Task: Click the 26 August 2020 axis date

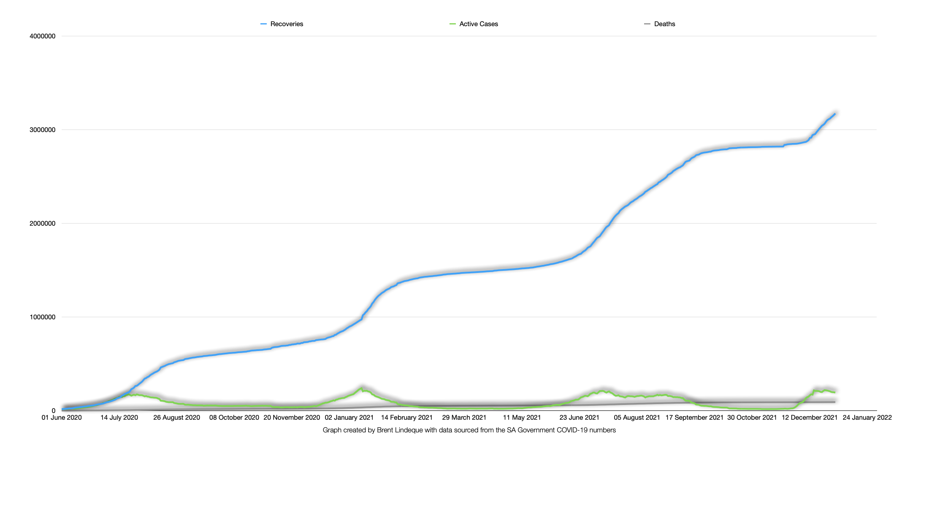Action: (176, 418)
